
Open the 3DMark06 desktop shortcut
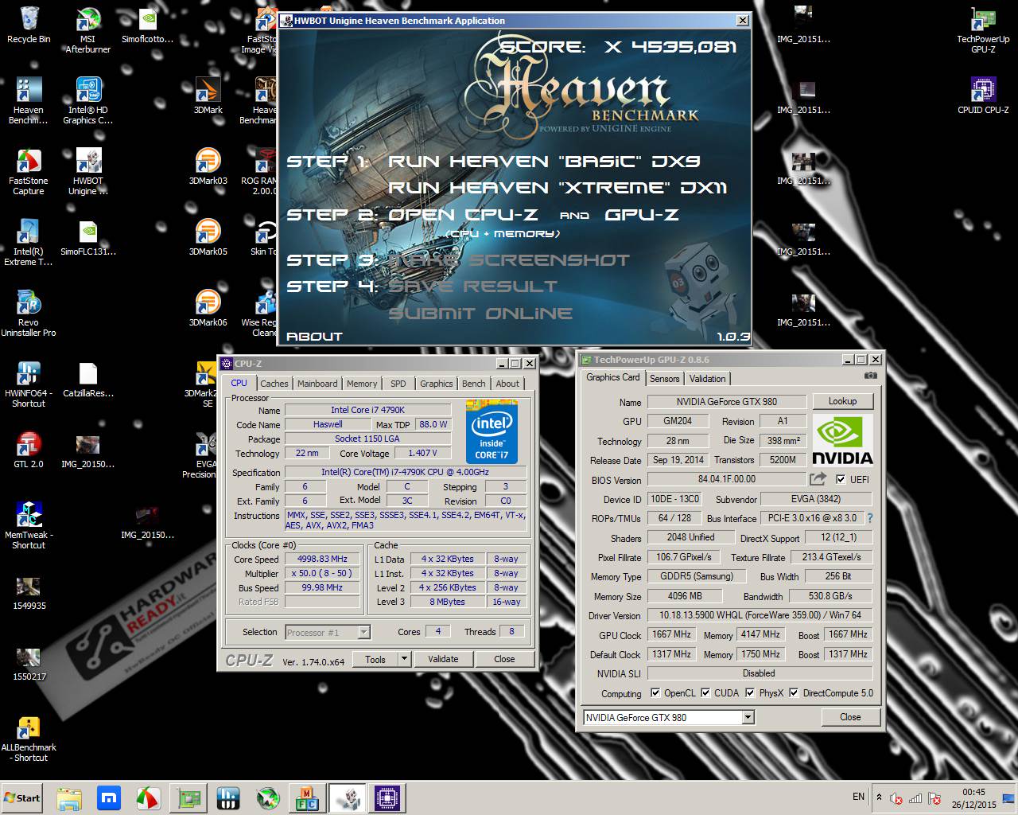208,308
